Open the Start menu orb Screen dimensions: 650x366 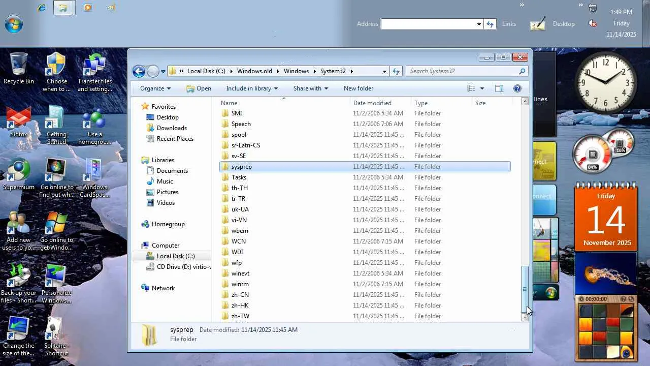(x=14, y=23)
